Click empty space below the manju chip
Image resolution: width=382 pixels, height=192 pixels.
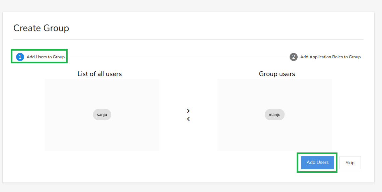click(275, 136)
